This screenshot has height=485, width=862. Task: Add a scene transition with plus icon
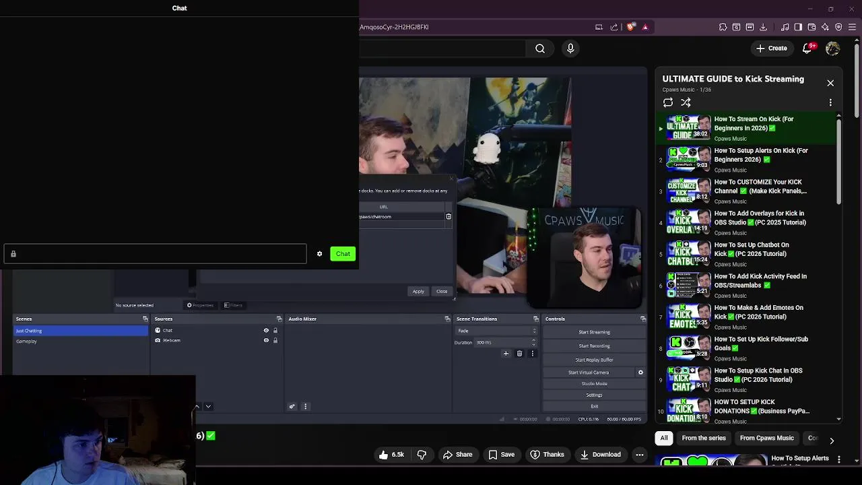point(506,354)
